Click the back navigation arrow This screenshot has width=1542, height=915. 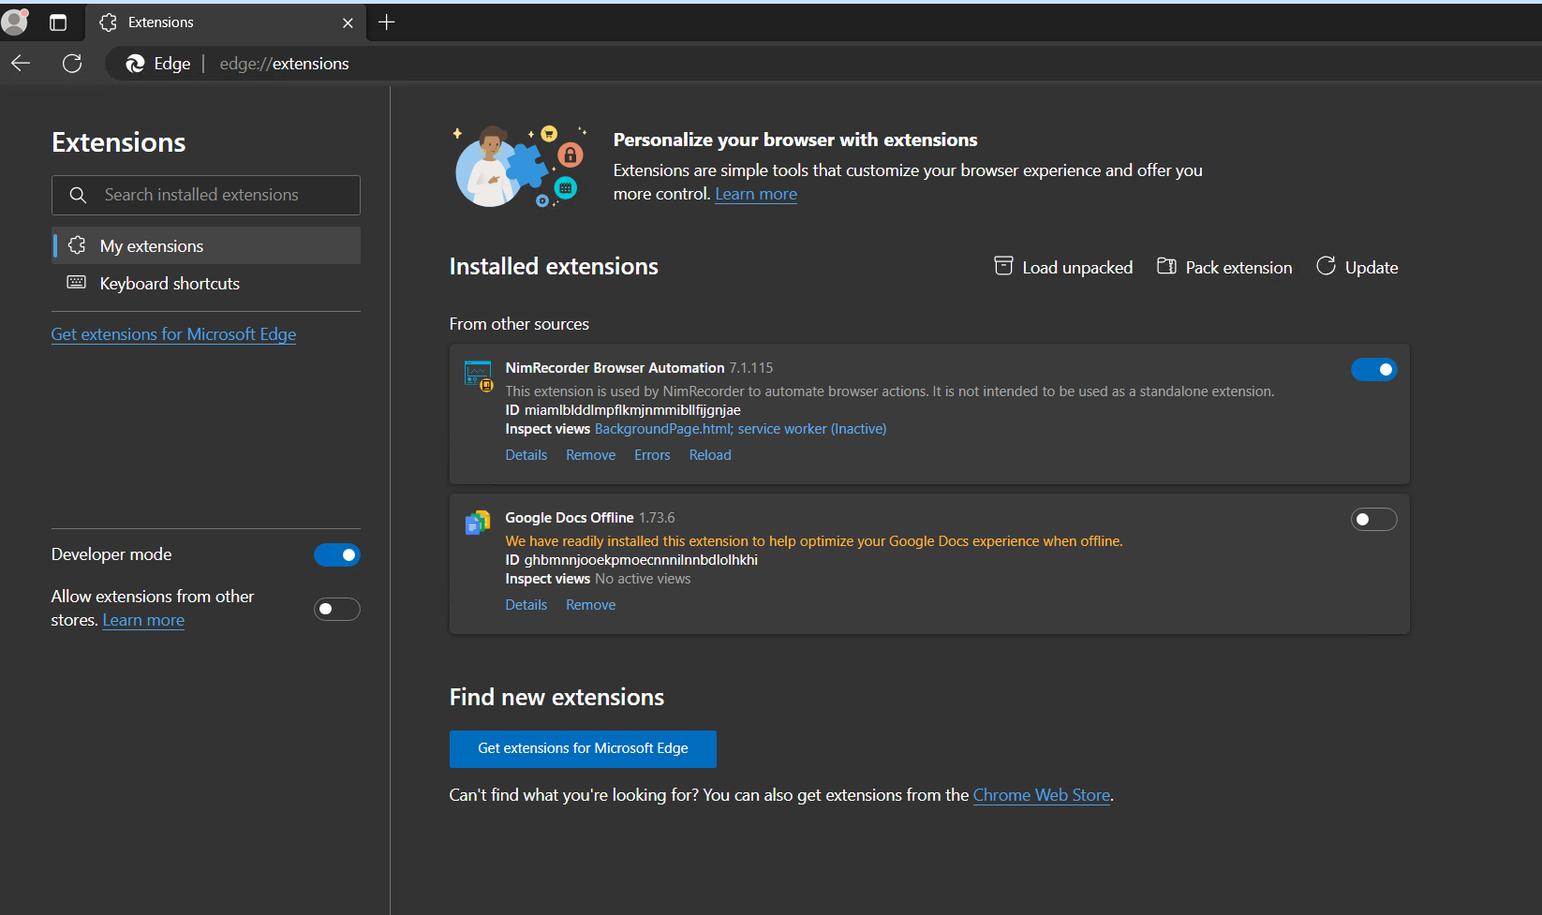click(x=21, y=64)
